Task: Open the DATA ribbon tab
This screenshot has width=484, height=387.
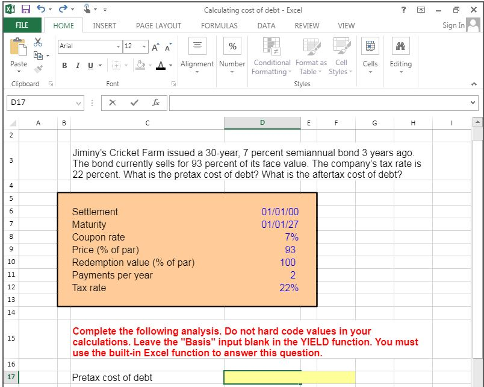Action: [x=266, y=25]
